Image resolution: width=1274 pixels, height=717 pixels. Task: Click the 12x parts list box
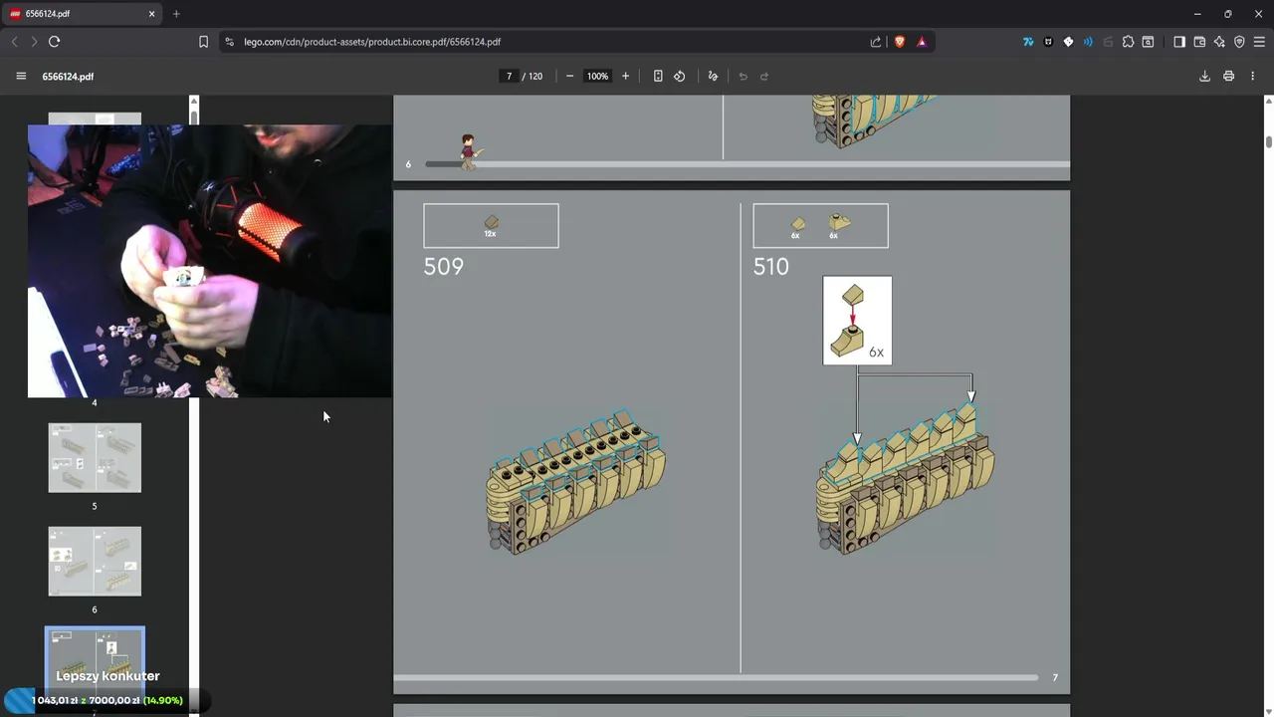tap(491, 226)
